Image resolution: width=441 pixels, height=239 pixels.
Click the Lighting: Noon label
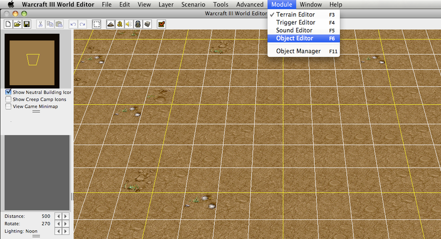(x=21, y=231)
